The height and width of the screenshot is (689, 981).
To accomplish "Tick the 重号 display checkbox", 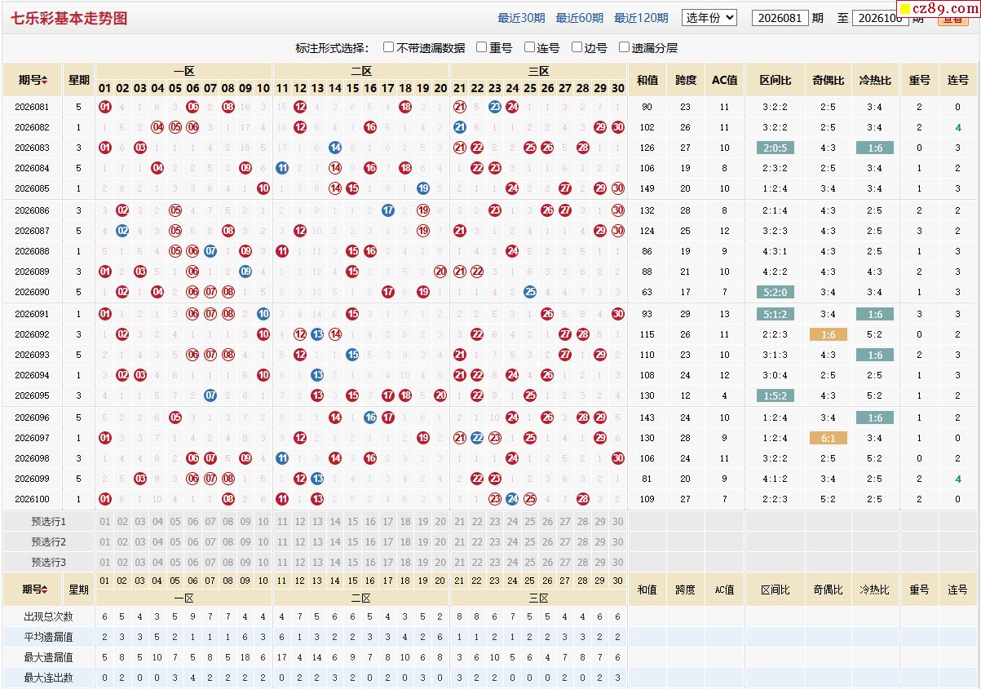I will pos(482,47).
